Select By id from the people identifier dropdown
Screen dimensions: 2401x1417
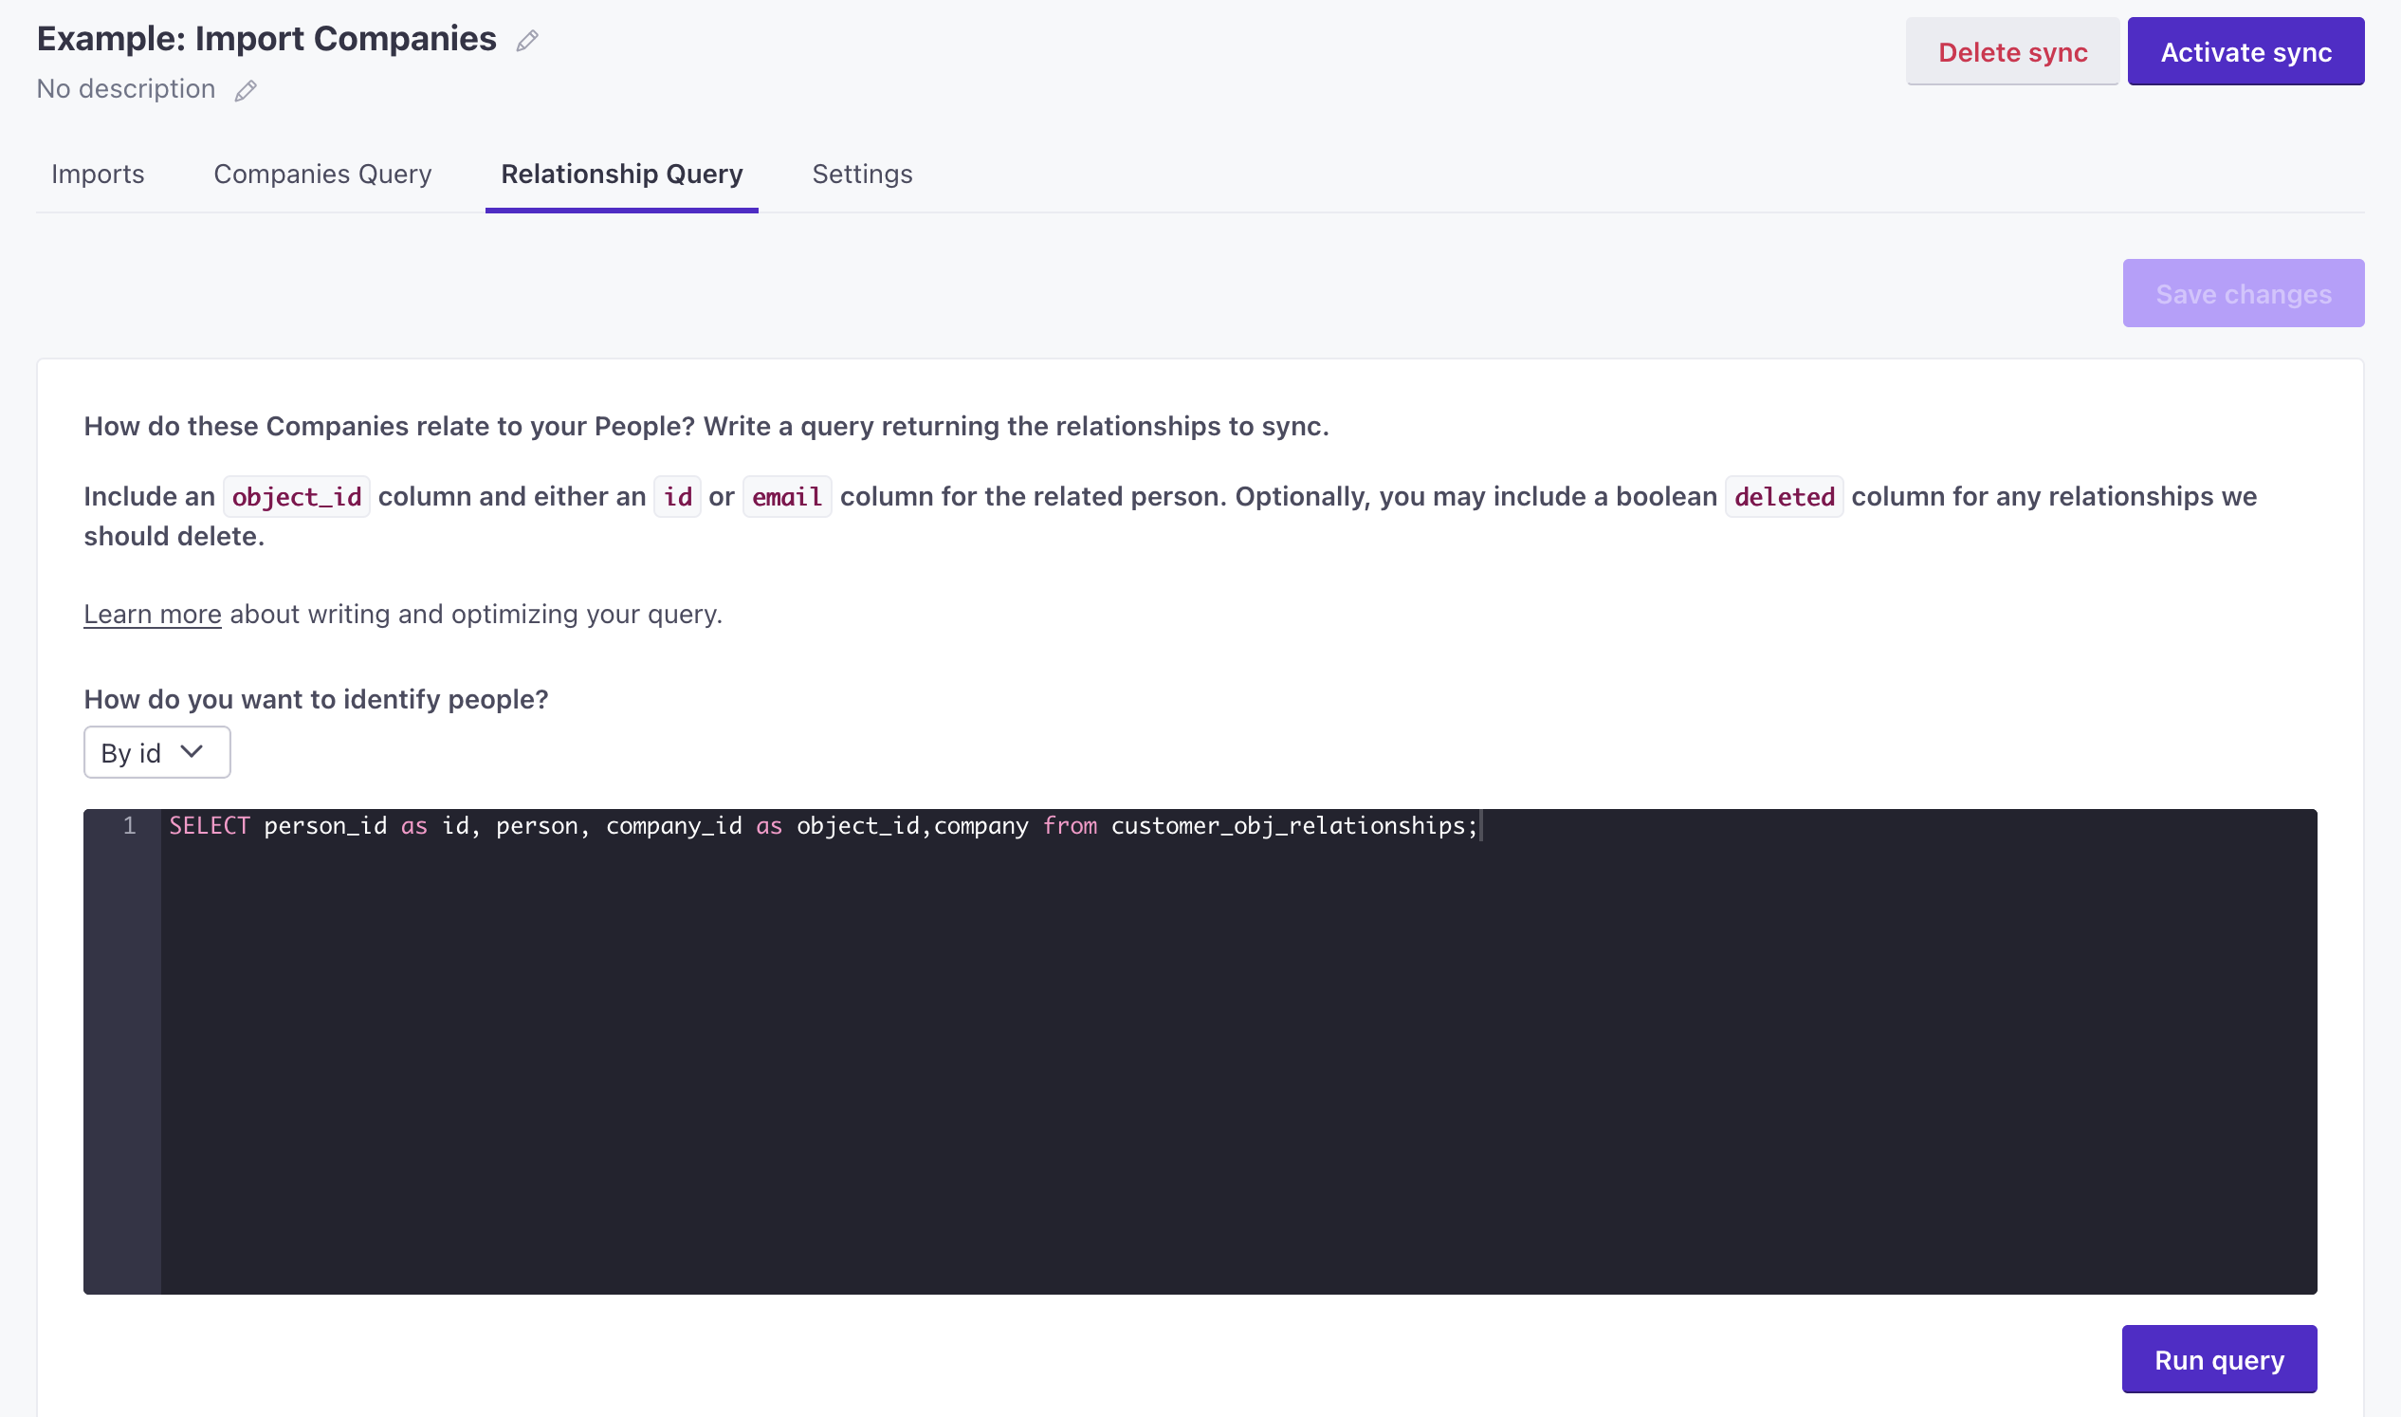[x=156, y=752]
